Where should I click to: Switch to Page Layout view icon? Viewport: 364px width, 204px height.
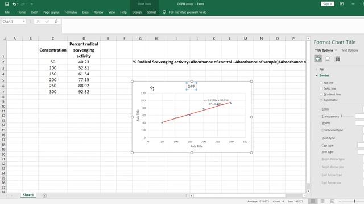322,201
